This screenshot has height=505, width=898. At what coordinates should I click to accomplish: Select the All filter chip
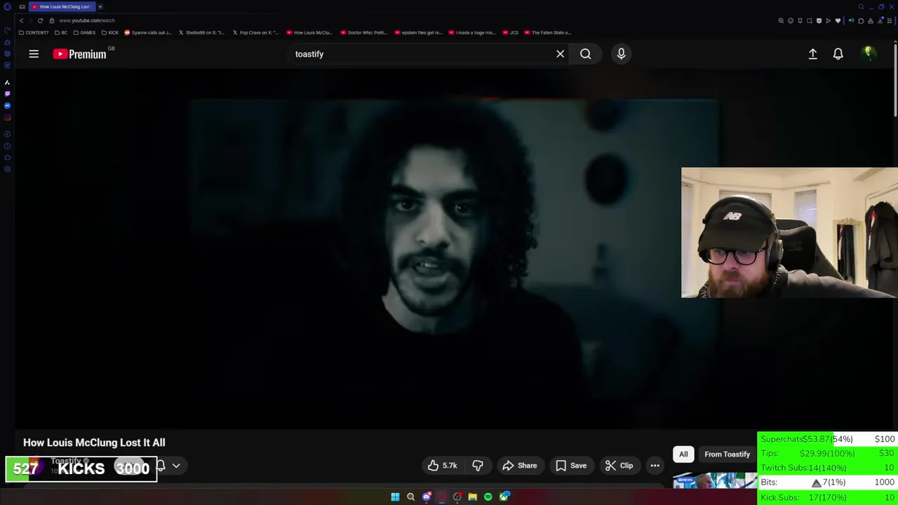pyautogui.click(x=683, y=454)
